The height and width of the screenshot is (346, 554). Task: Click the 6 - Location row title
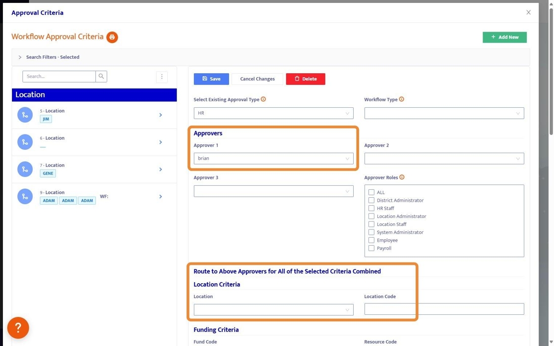point(52,138)
